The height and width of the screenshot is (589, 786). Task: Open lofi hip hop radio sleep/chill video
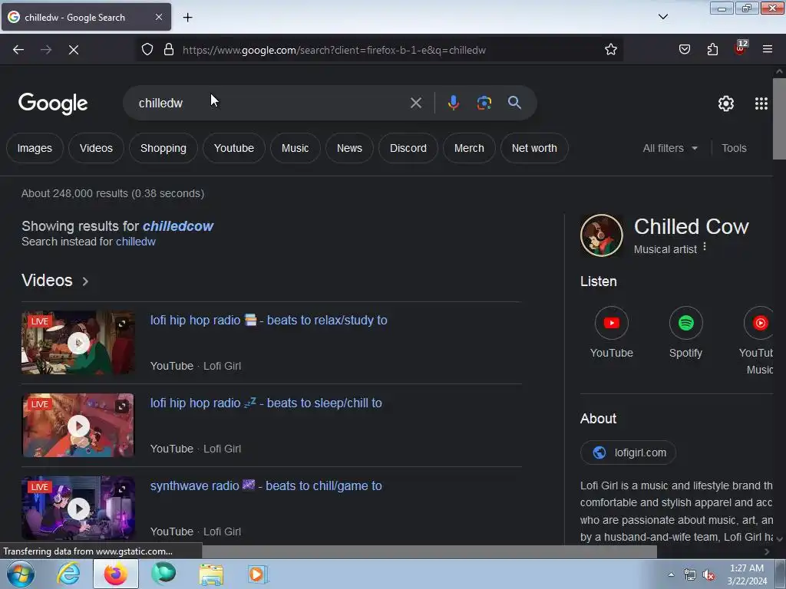266,403
